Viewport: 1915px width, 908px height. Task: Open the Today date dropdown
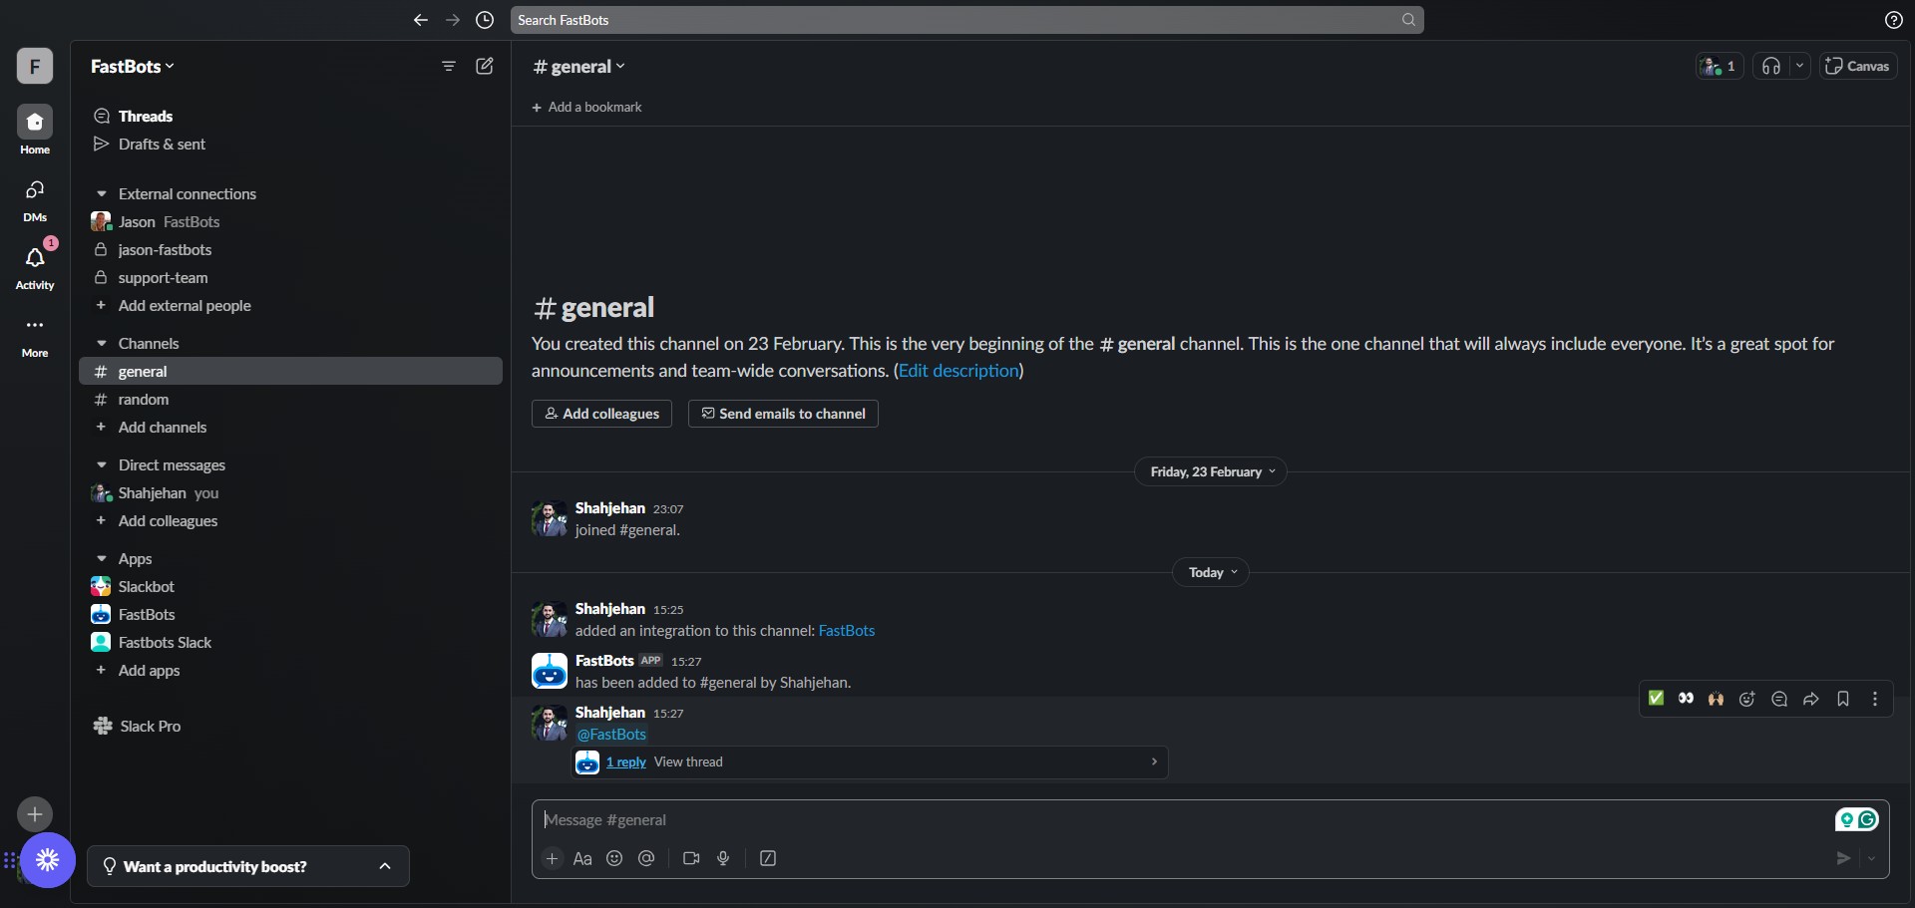tap(1211, 573)
